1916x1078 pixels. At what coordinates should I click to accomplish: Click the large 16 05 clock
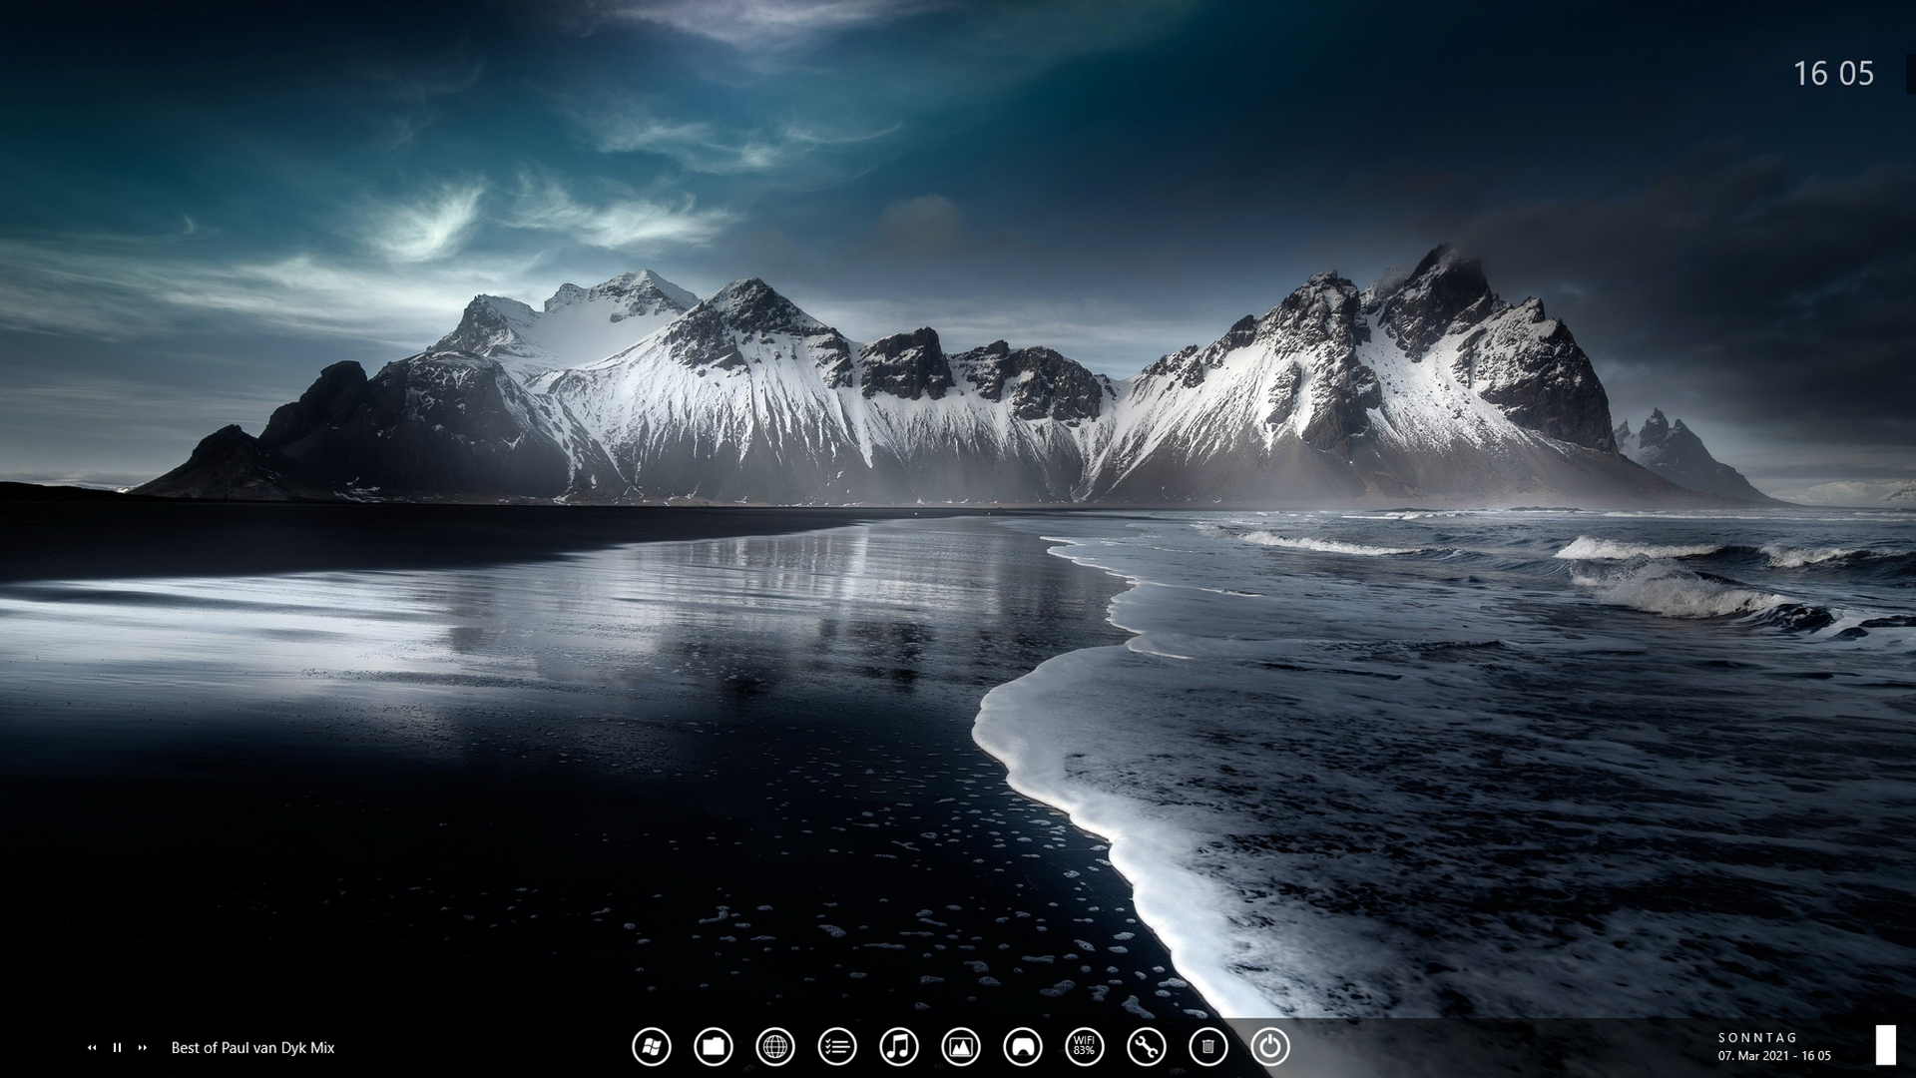(1834, 73)
